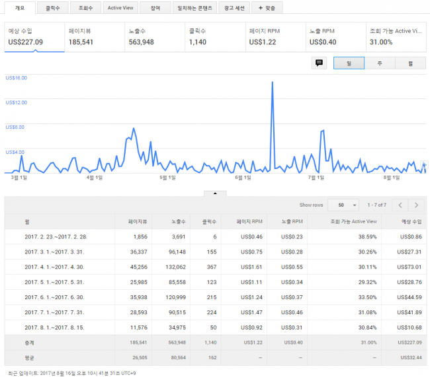
Task: Open the 일치하는 콘텐츠 tab
Action: pos(195,9)
